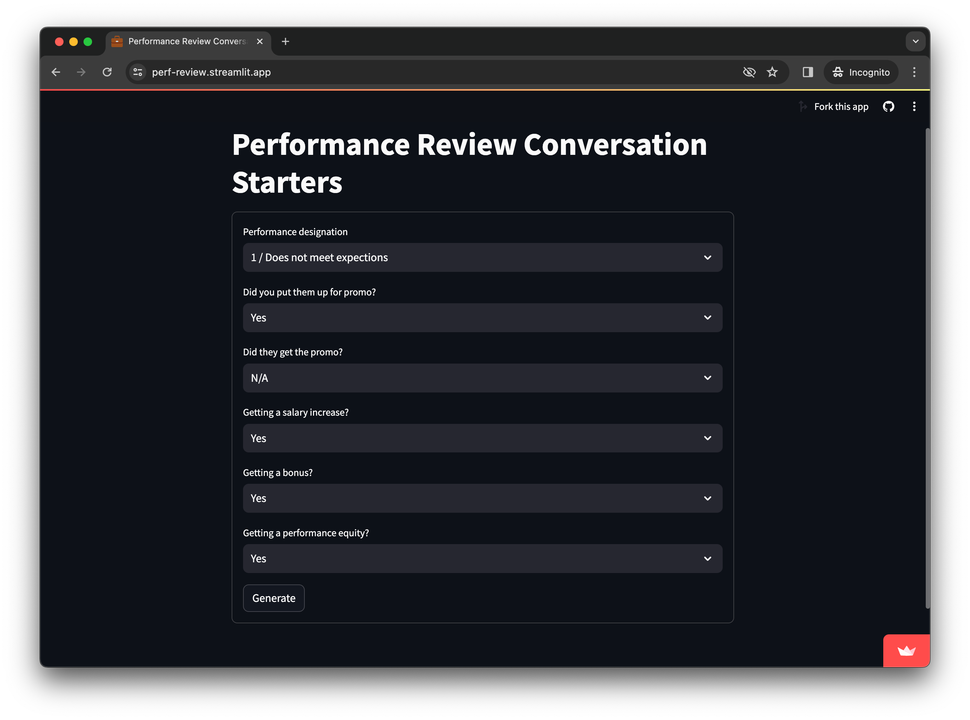The height and width of the screenshot is (720, 970).
Task: Go back using the browser back arrow
Action: (x=56, y=72)
